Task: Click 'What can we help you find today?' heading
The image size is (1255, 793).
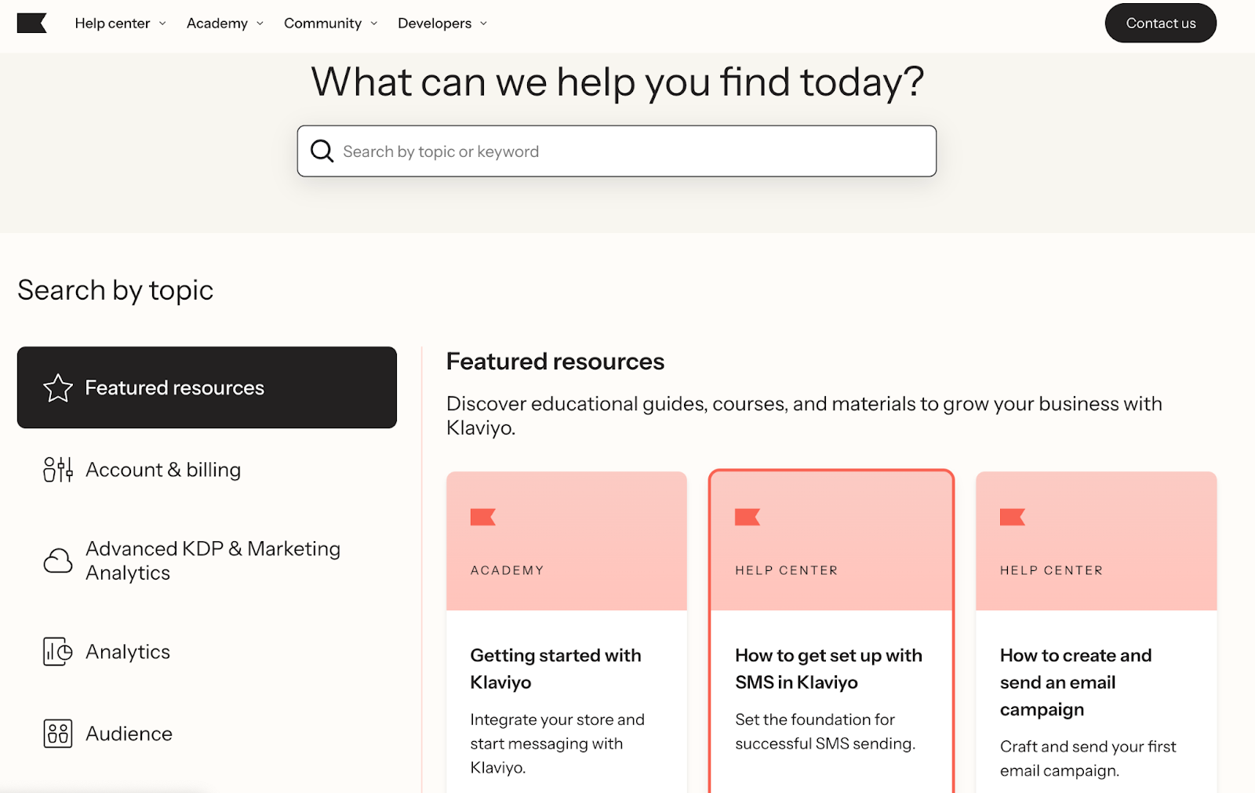Action: [617, 82]
